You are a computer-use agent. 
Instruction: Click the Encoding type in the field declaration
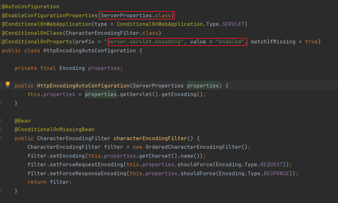click(72, 68)
